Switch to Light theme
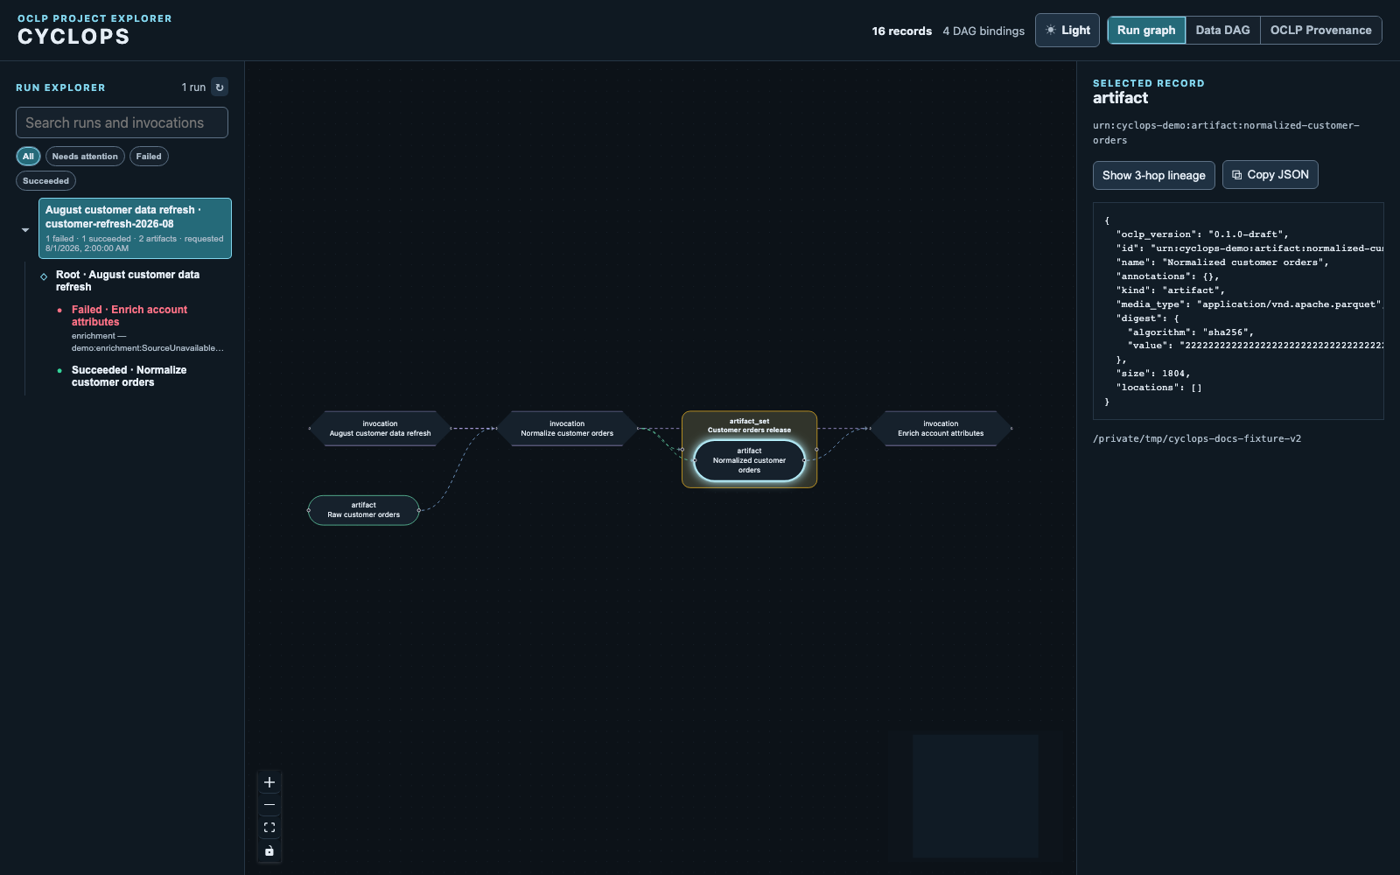Viewport: 1400px width, 875px height. point(1067,30)
